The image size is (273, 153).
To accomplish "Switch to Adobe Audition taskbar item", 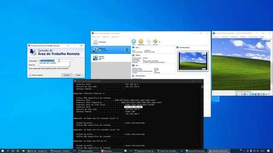I will coord(89,151).
